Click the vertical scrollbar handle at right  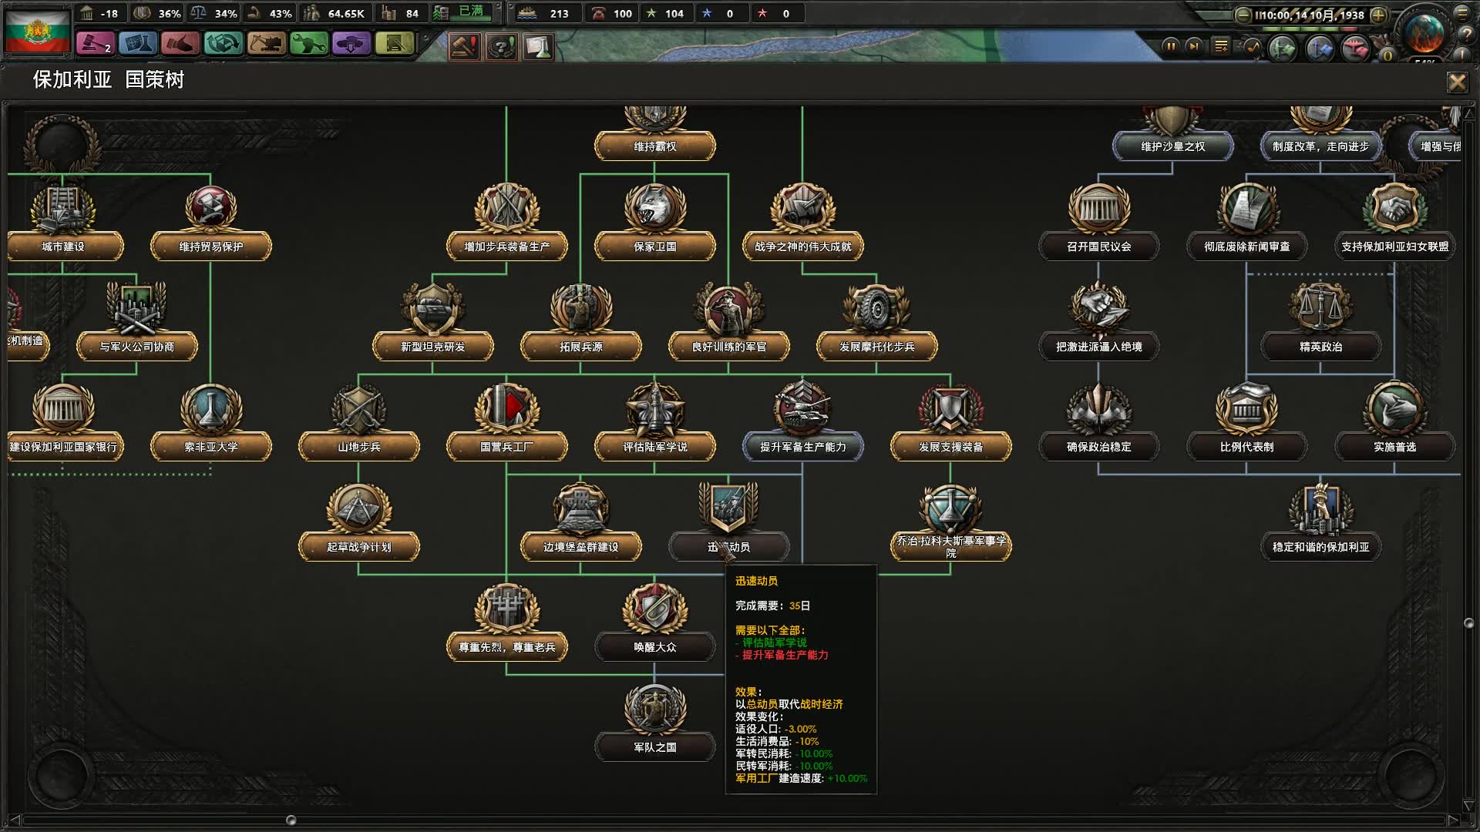pos(1468,623)
